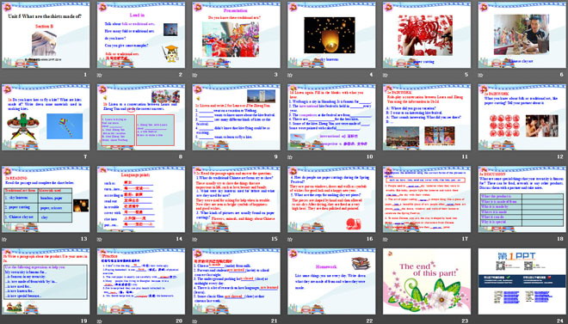Select slide 20 'Practice' thumbnail
Image resolution: width=568 pixels, height=324 pixels.
click(141, 281)
